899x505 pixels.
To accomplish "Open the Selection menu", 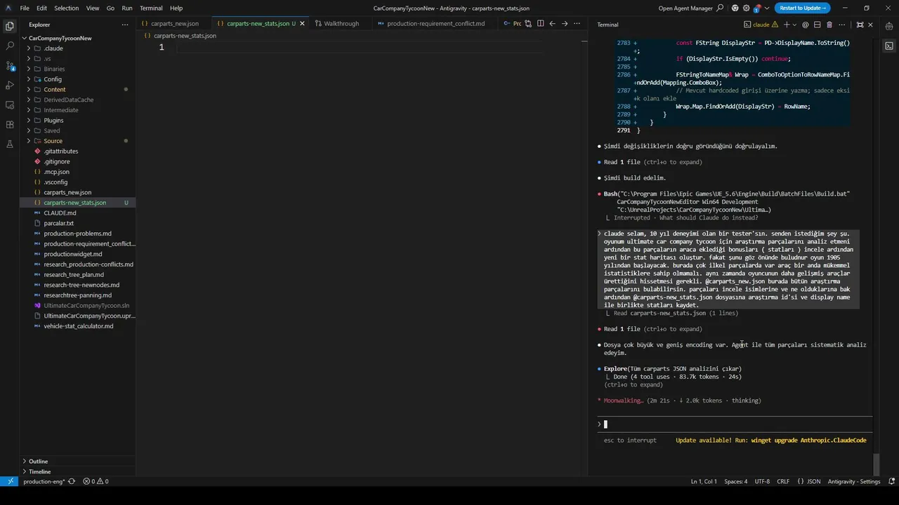I will click(66, 8).
